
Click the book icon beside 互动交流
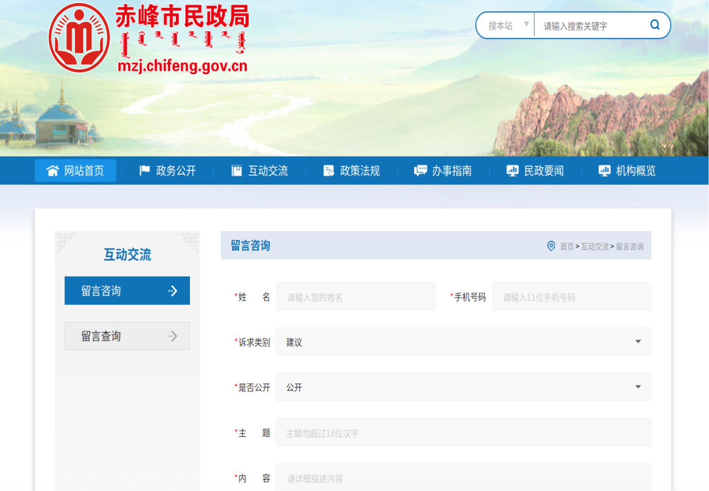236,171
